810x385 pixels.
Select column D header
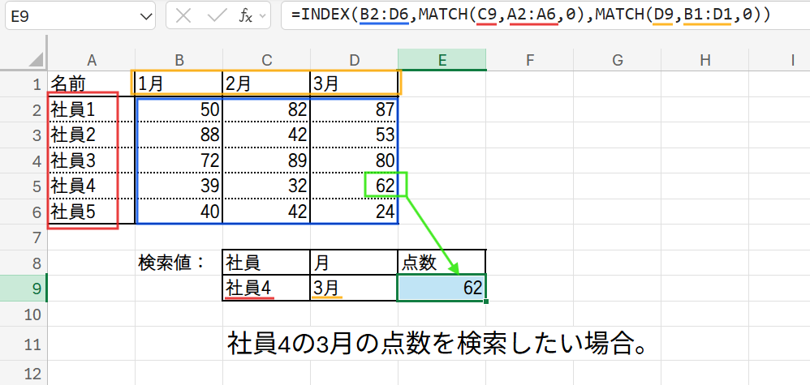354,60
